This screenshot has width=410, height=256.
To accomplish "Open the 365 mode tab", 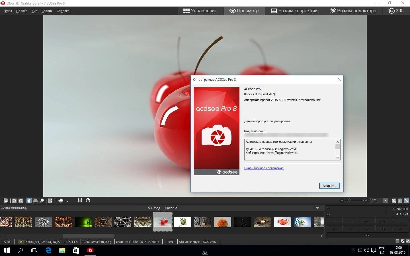I will point(396,11).
